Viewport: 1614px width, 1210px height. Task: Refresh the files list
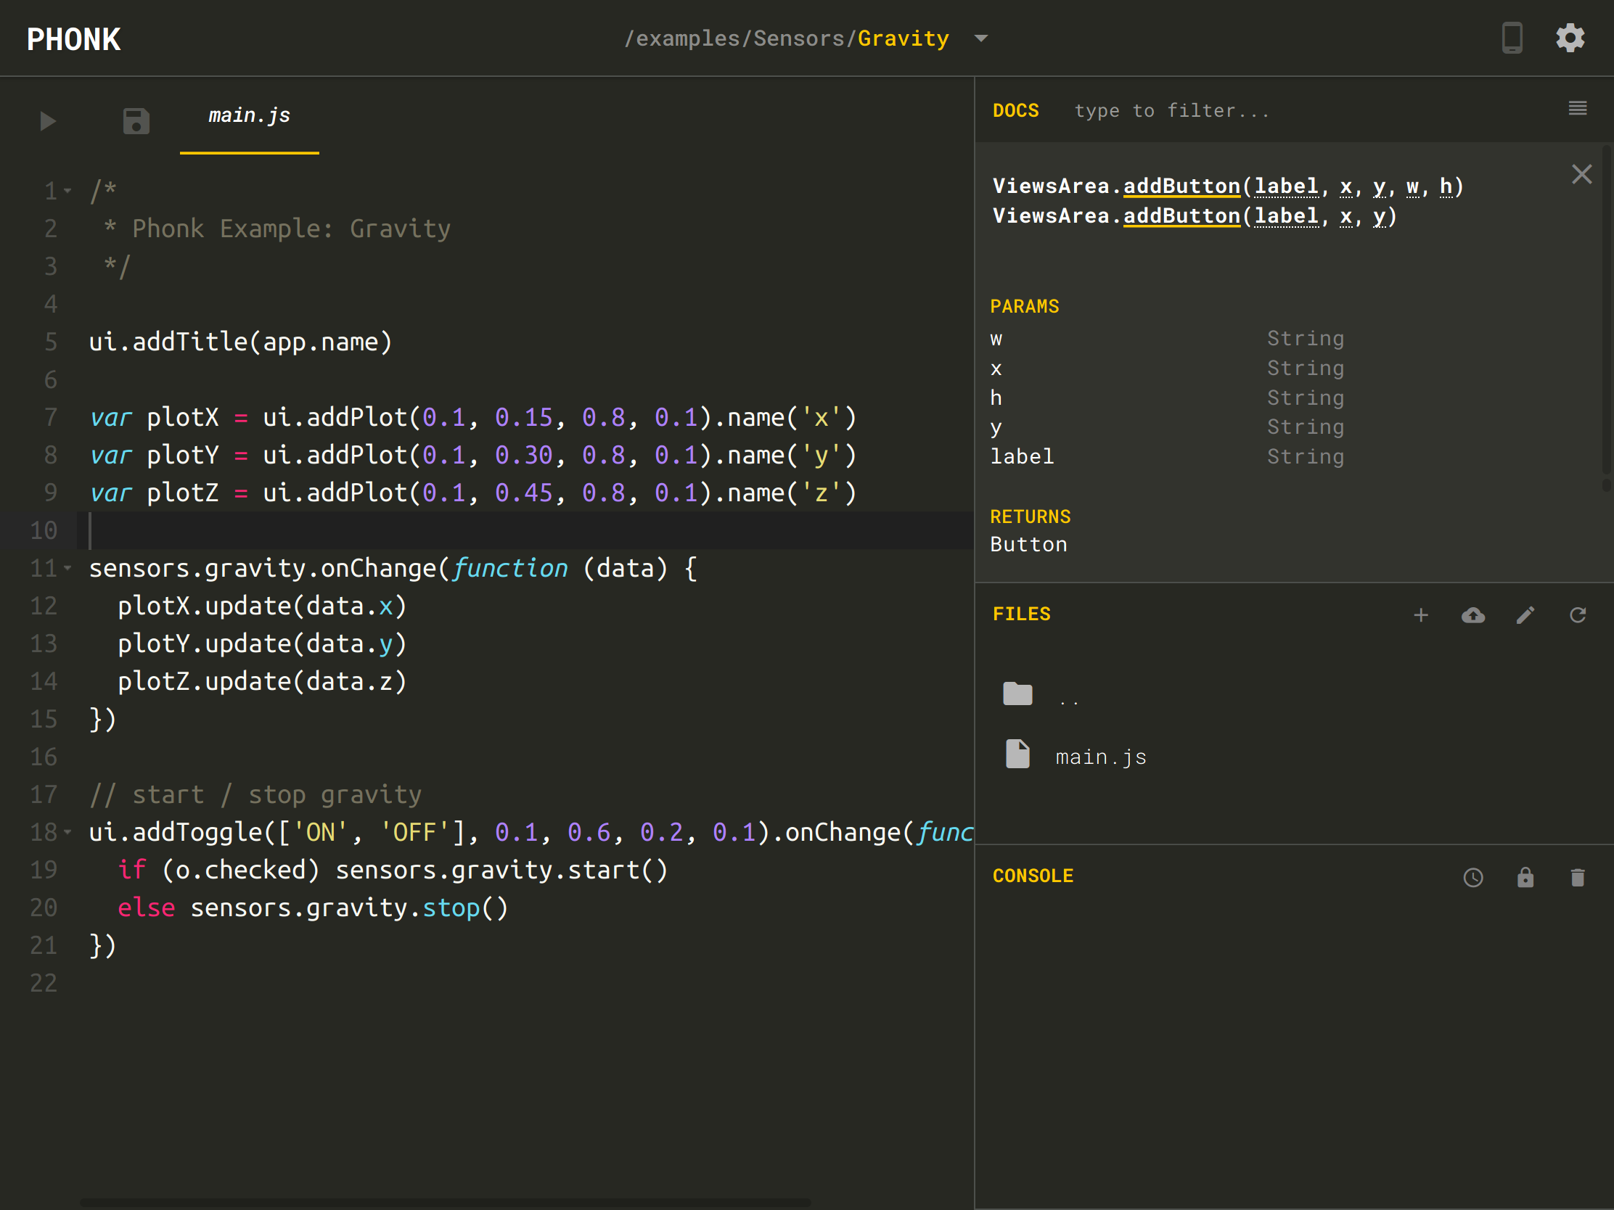(1578, 615)
